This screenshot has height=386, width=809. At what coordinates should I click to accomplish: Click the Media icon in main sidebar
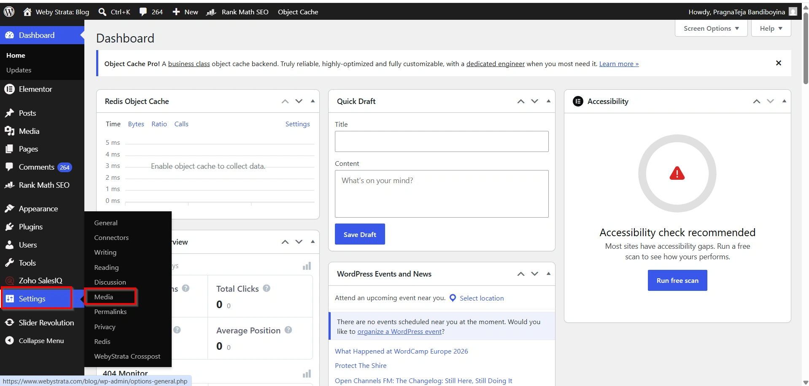[x=9, y=131]
